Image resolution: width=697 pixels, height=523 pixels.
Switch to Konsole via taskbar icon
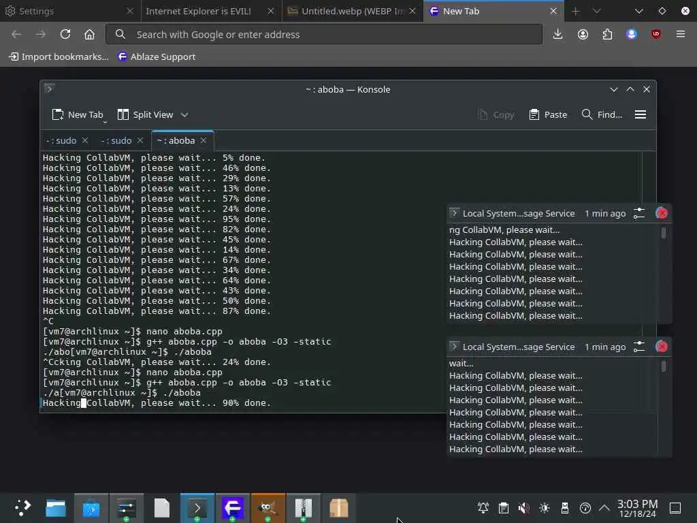(197, 508)
